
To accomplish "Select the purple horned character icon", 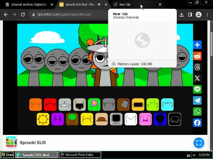I will tap(58, 119).
